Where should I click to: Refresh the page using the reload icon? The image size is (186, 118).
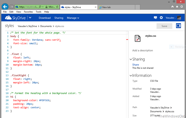(x=57, y=7)
